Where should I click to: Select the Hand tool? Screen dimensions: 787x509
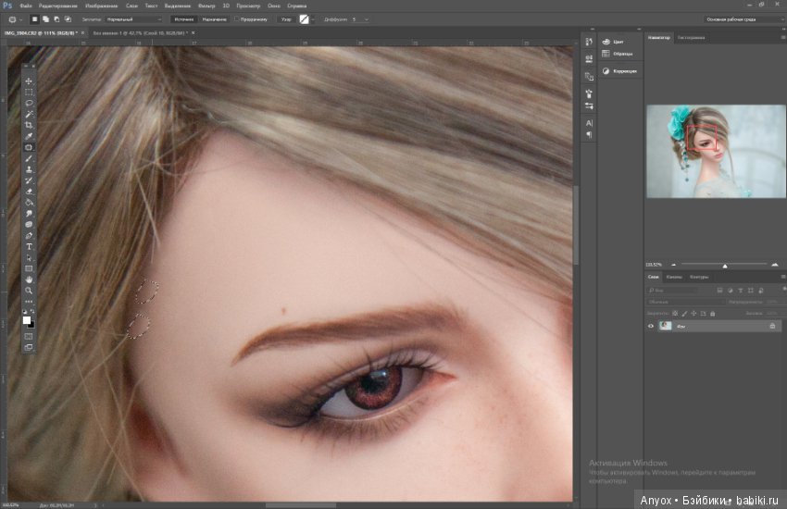(29, 279)
